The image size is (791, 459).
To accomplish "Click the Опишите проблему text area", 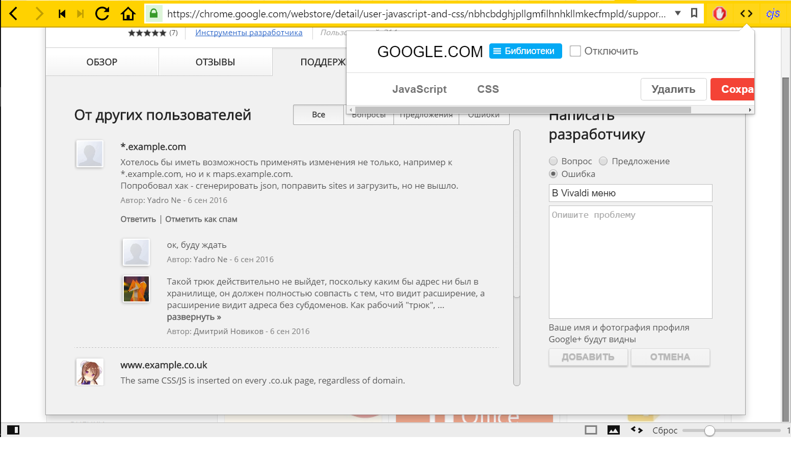I will coord(630,262).
